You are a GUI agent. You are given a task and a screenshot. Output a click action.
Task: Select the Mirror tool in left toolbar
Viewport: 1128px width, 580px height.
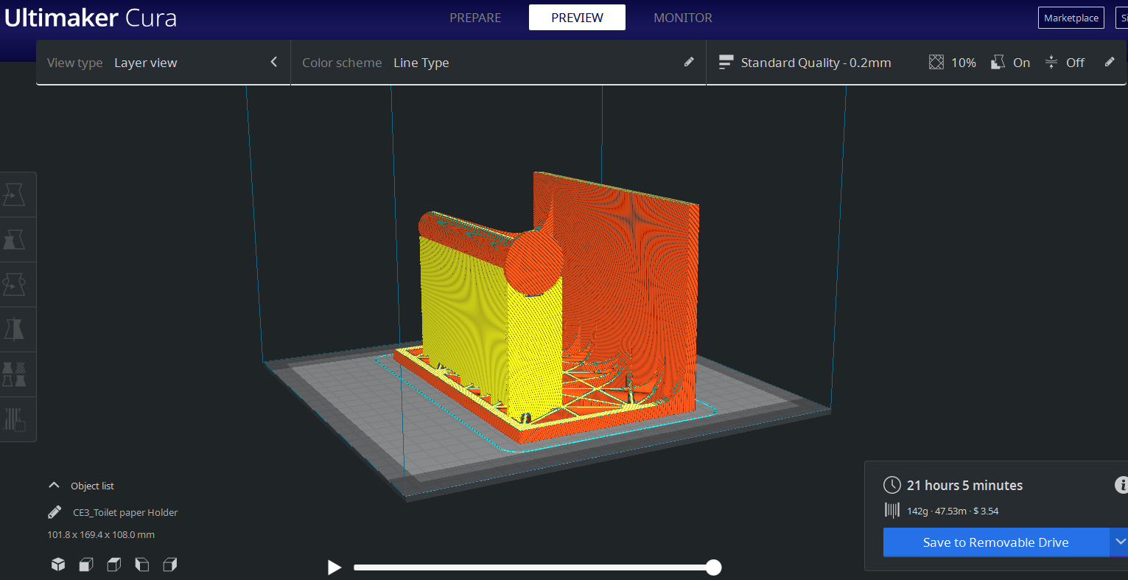(x=15, y=329)
